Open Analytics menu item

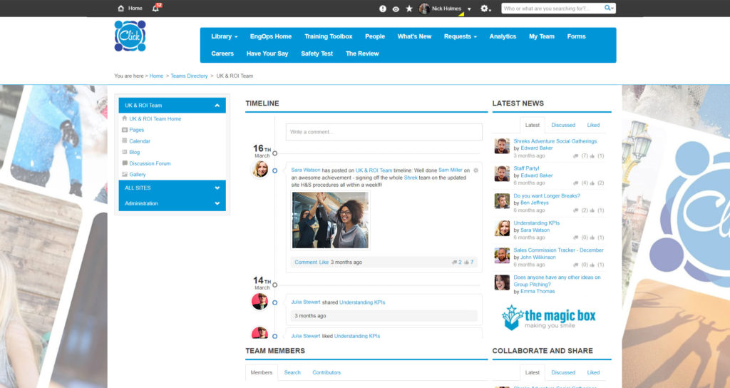503,36
